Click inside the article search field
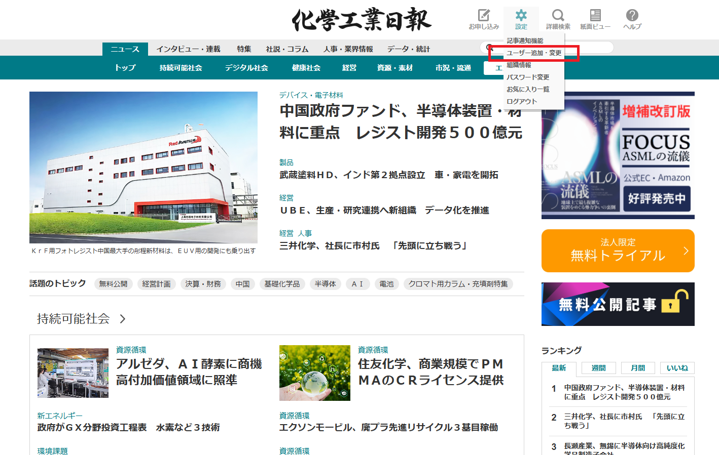The height and width of the screenshot is (455, 719). tap(548, 47)
